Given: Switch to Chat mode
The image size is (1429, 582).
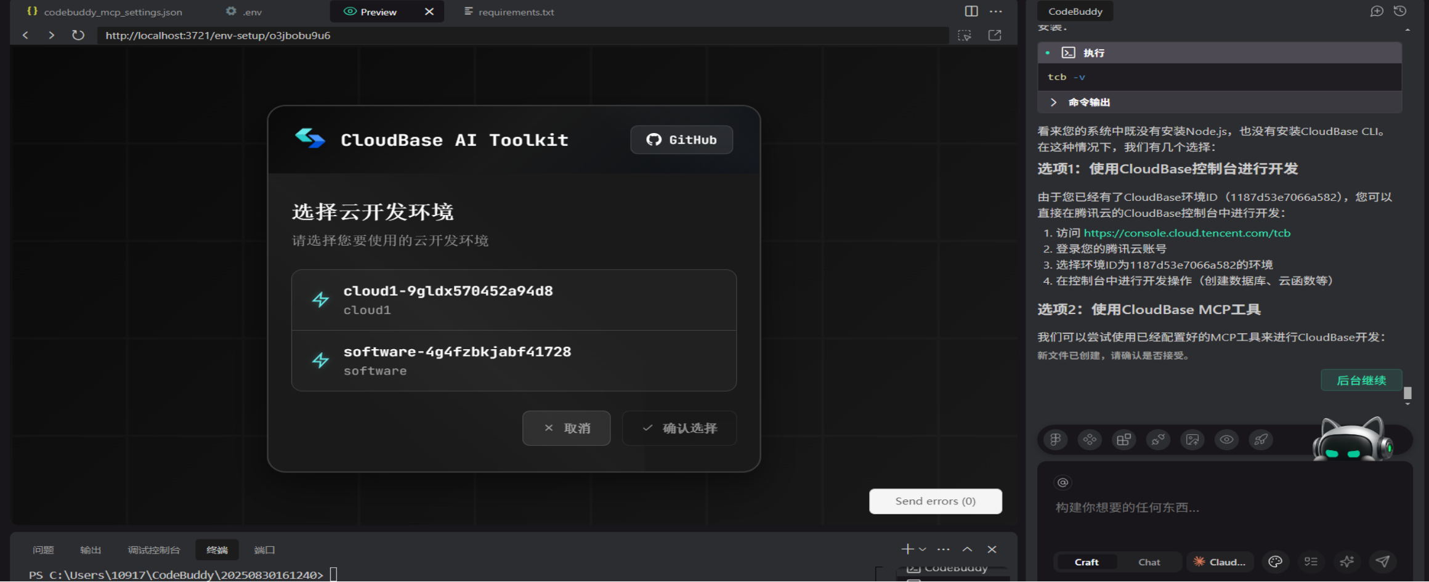Looking at the screenshot, I should 1149,562.
